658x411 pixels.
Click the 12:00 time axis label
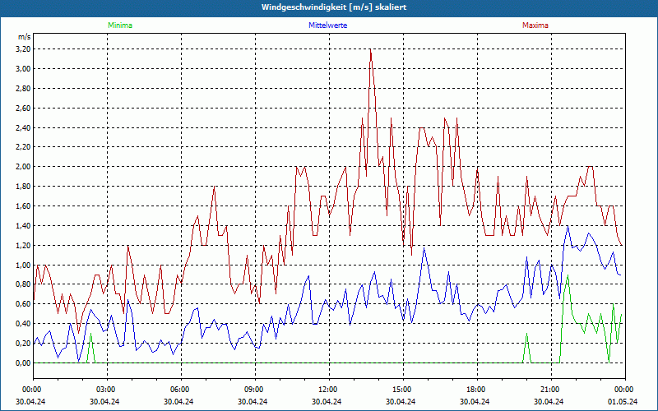click(329, 390)
